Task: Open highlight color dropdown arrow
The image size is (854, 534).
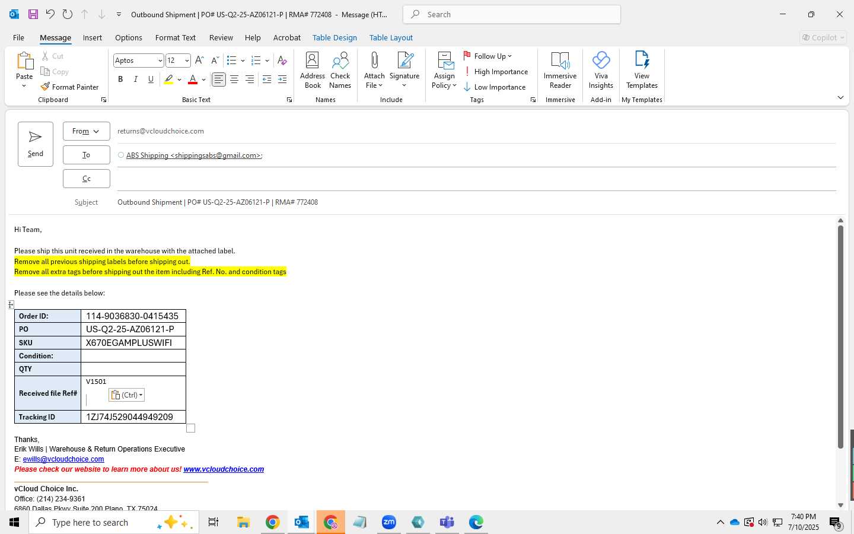Action: (x=179, y=80)
